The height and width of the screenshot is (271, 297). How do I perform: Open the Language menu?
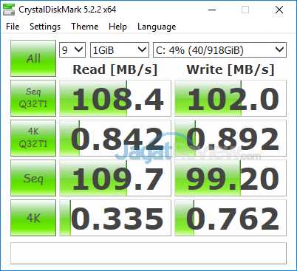[x=157, y=27]
